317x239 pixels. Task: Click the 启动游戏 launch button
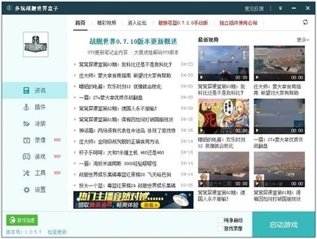(x=283, y=225)
